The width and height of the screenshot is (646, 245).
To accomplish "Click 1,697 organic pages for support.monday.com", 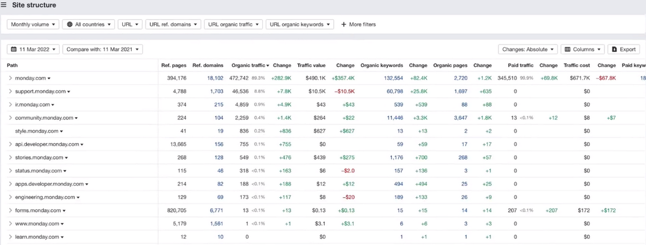I will pyautogui.click(x=460, y=91).
